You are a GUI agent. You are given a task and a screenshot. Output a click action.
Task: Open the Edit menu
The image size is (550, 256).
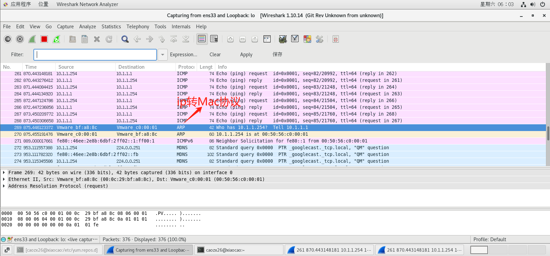pyautogui.click(x=20, y=27)
